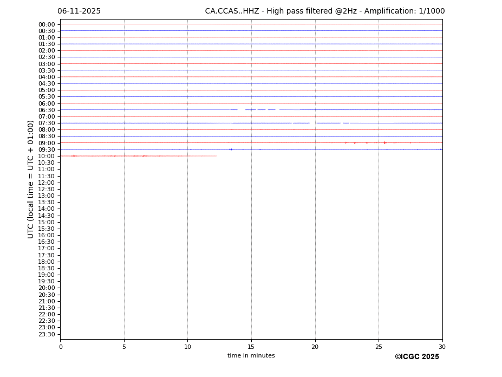Select the 06:30 time row label
The image size is (502, 377).
click(47, 110)
